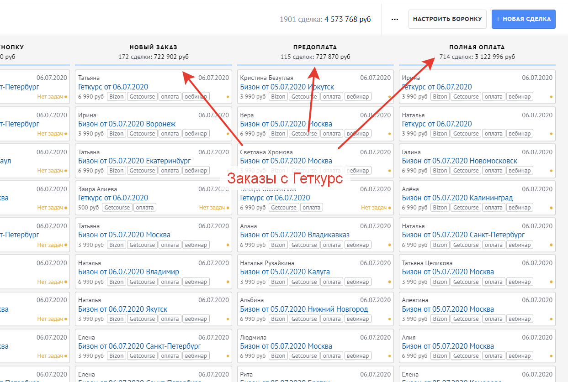Screen dimensions: 568x382
Task: Click the yellow task dot on Галина's deal
Action: 551,171
